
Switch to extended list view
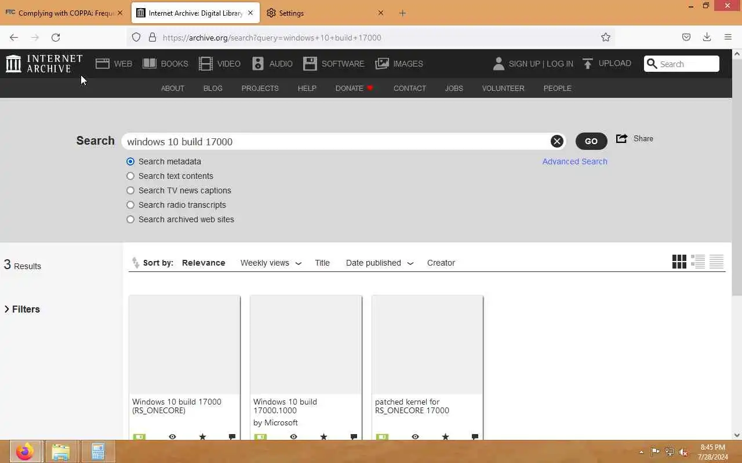pyautogui.click(x=698, y=262)
